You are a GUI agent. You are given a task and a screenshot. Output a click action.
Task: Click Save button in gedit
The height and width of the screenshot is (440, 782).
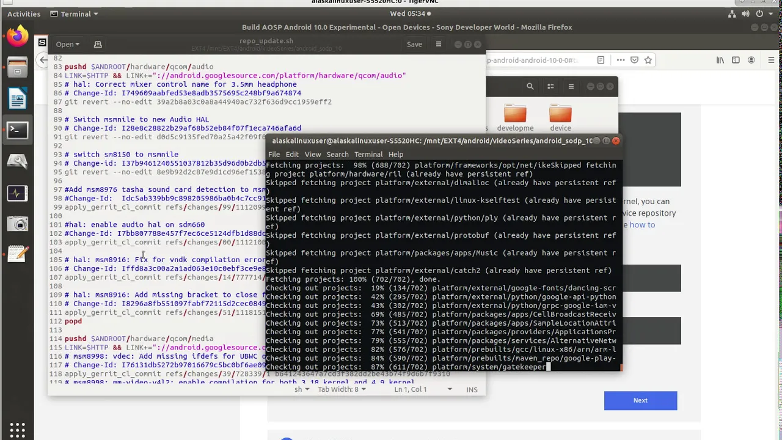tap(414, 44)
